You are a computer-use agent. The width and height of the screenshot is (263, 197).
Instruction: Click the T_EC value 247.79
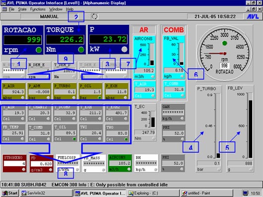tap(145, 132)
